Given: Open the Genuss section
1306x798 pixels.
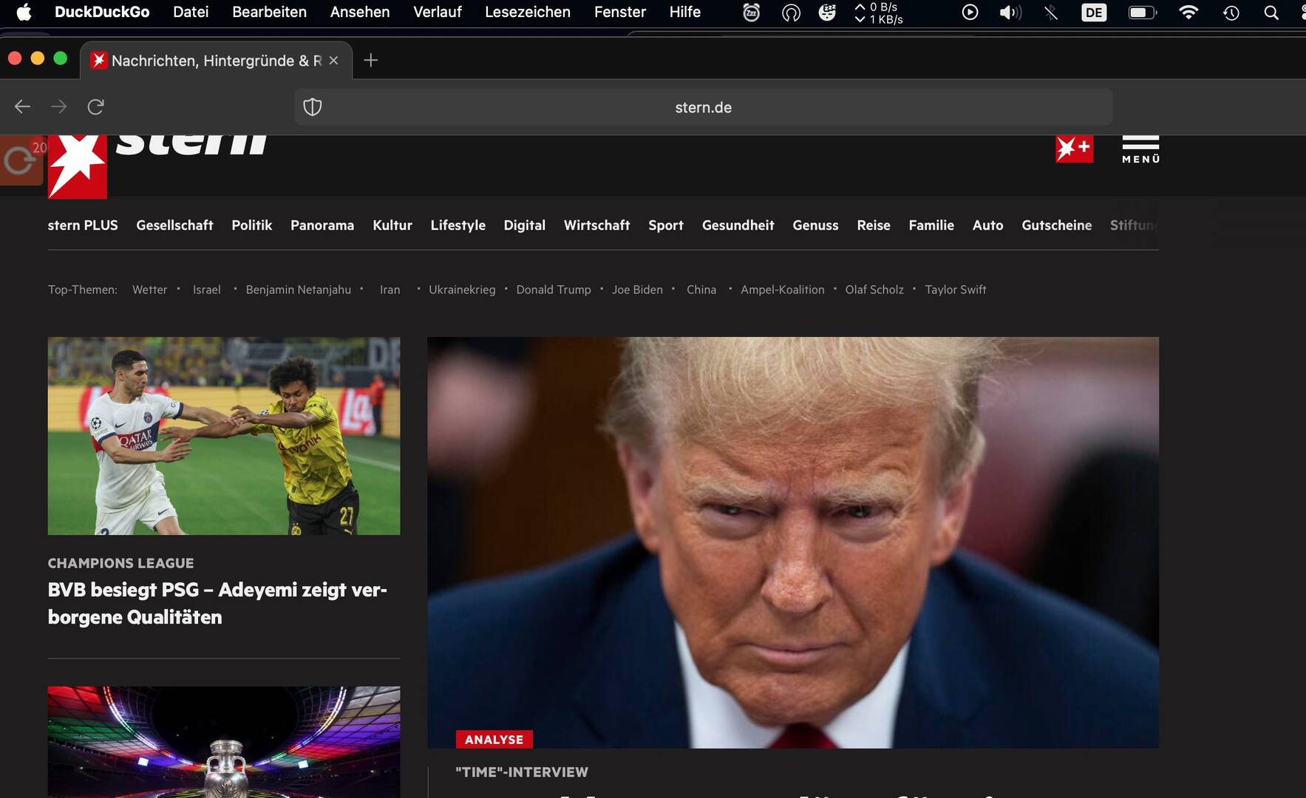Looking at the screenshot, I should click(x=816, y=225).
